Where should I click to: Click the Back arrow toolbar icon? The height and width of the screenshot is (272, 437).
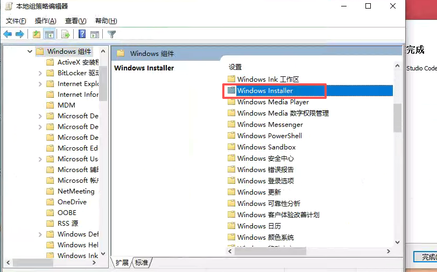(8, 34)
